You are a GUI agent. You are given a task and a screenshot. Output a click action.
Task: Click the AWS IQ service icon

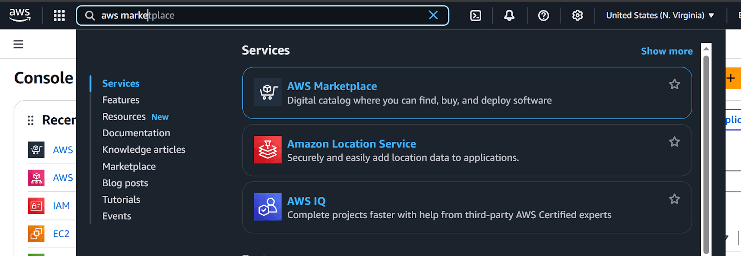268,207
